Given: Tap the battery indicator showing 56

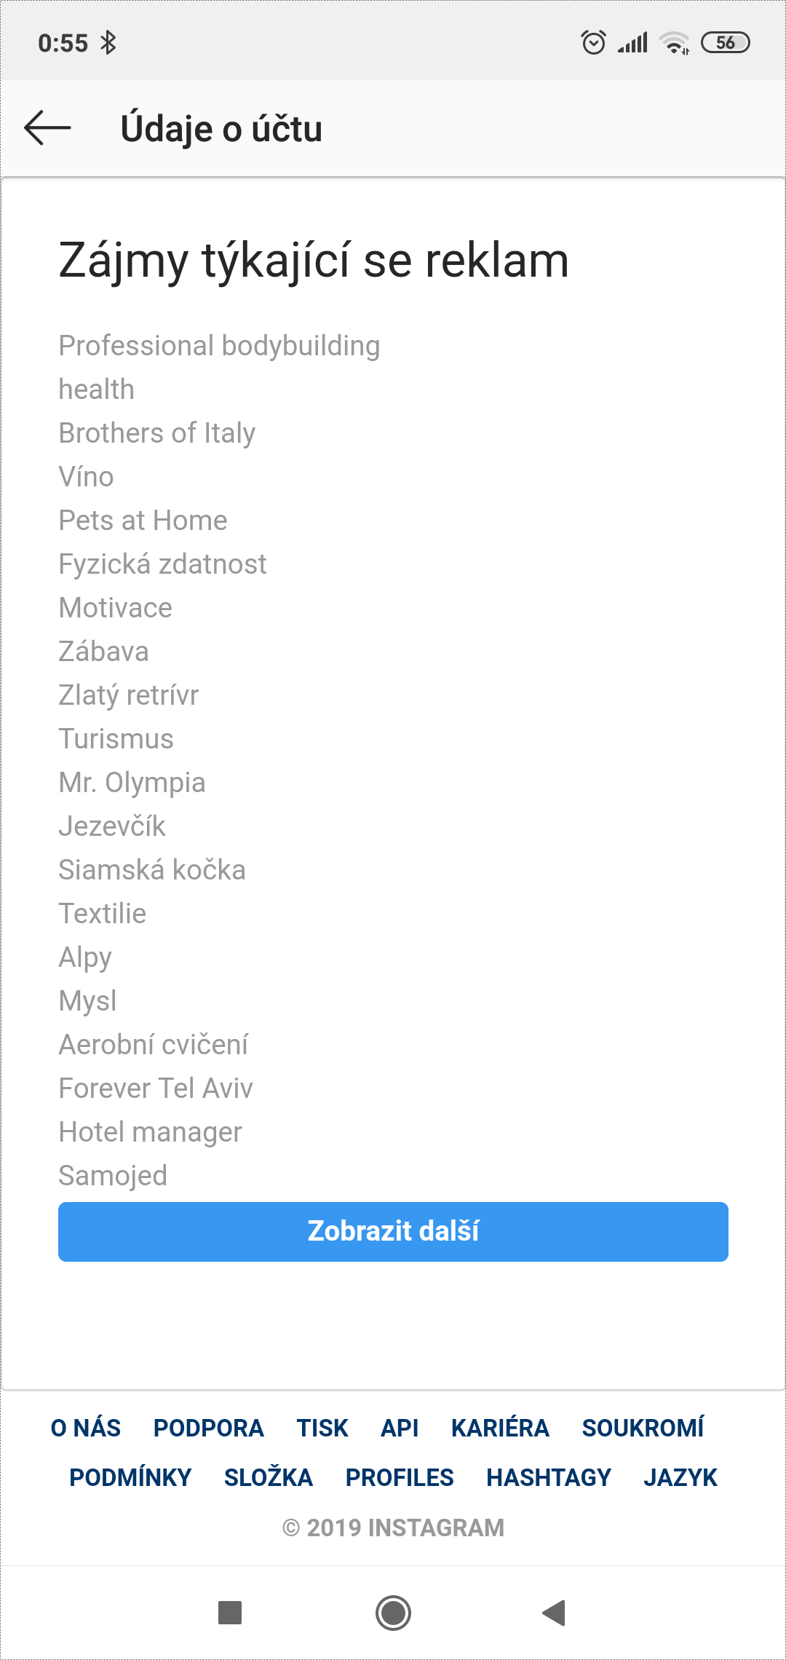Looking at the screenshot, I should (x=725, y=43).
